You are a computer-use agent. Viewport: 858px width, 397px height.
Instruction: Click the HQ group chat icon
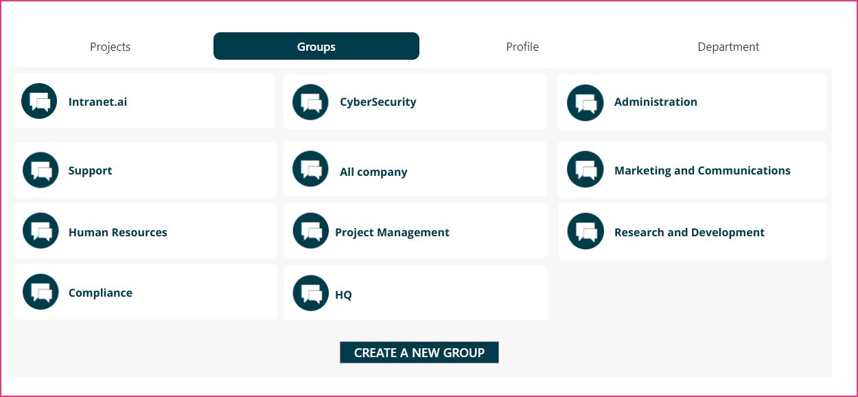pos(310,293)
